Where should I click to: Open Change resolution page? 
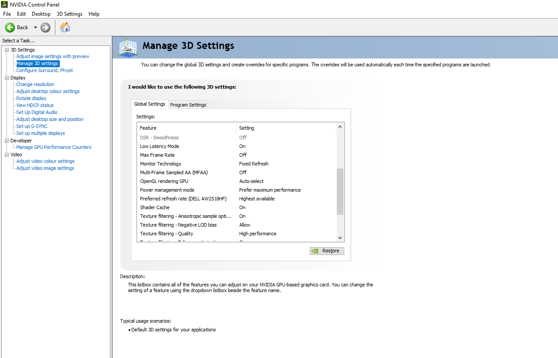[35, 84]
